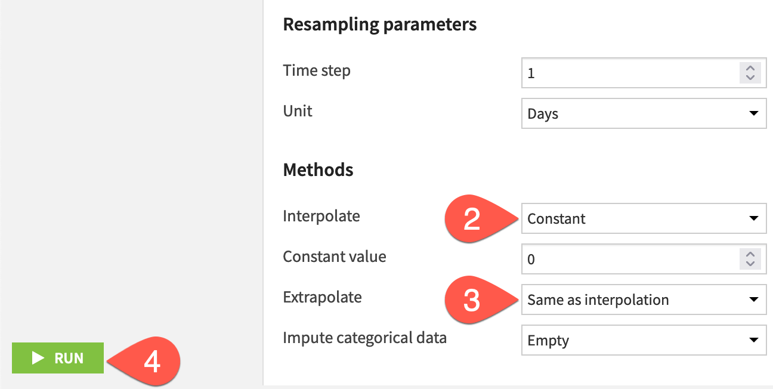Image resolution: width=773 pixels, height=389 pixels.
Task: Click the Resampling parameters heading
Action: coord(380,24)
